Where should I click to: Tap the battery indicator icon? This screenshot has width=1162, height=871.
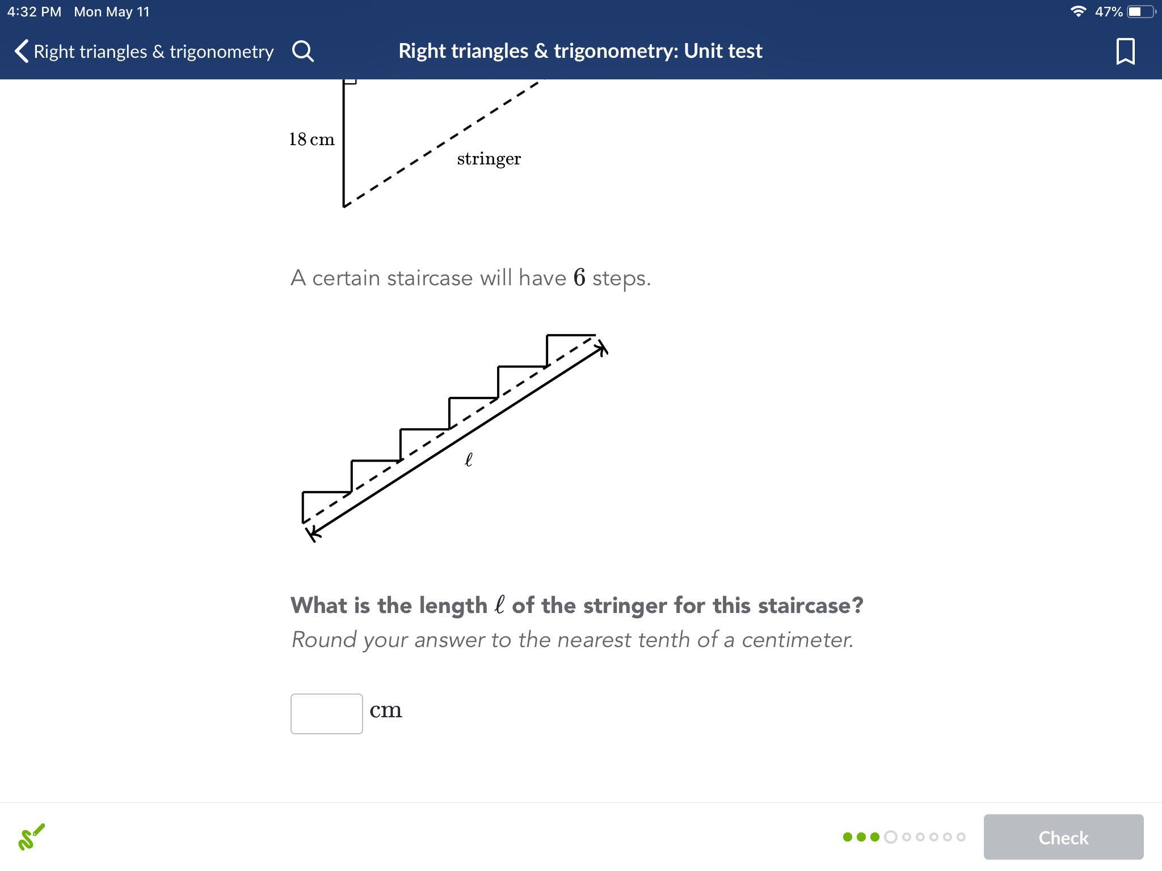tap(1140, 11)
